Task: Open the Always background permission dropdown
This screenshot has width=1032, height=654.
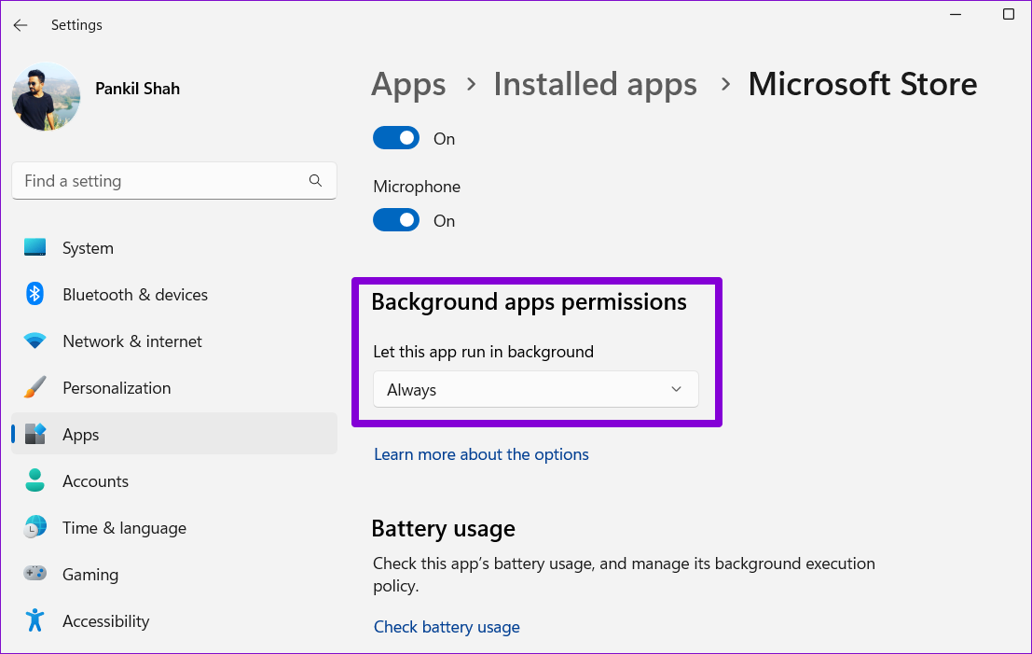Action: pyautogui.click(x=536, y=389)
